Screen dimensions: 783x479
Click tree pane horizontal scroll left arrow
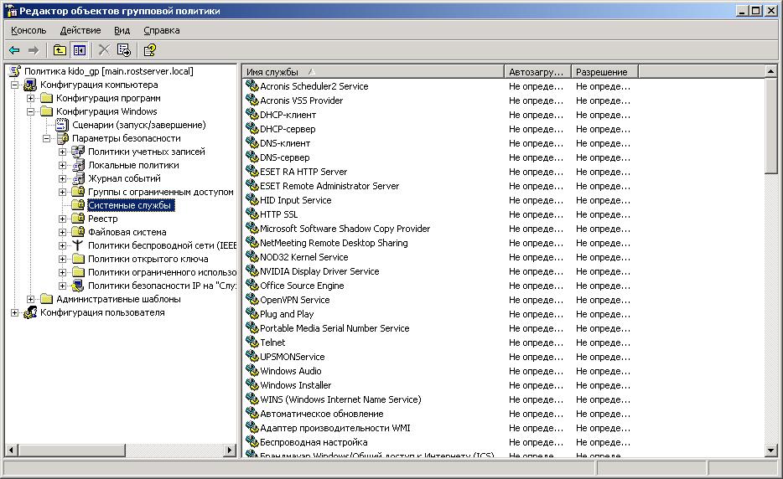pyautogui.click(x=12, y=450)
